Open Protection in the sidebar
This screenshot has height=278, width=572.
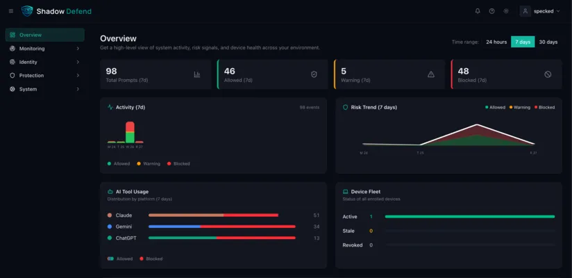tap(45, 76)
